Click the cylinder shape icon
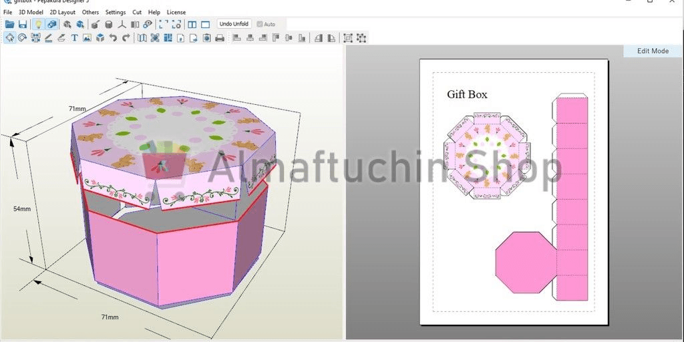This screenshot has width=684, height=342. (109, 25)
